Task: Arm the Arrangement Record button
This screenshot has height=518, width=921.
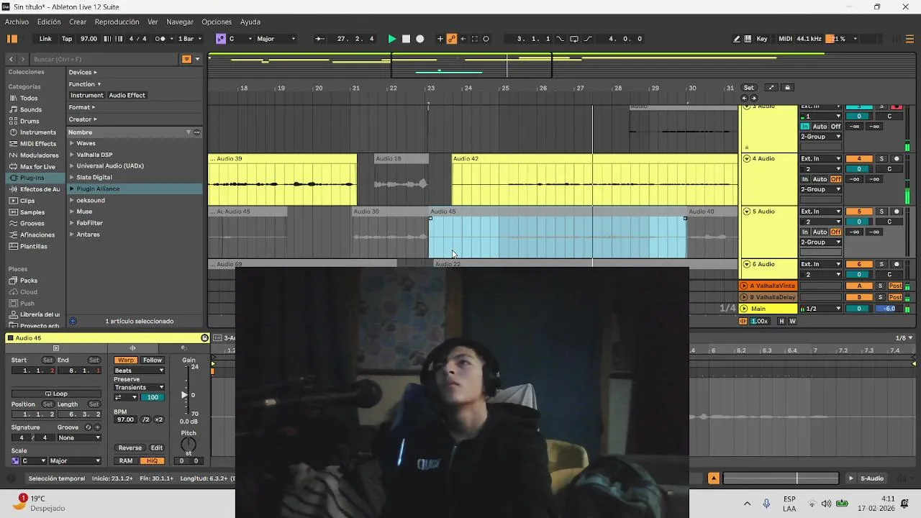Action: (x=420, y=39)
